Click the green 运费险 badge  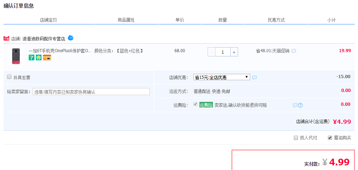206,105
